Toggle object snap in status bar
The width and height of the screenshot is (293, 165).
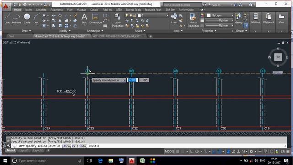(220, 151)
